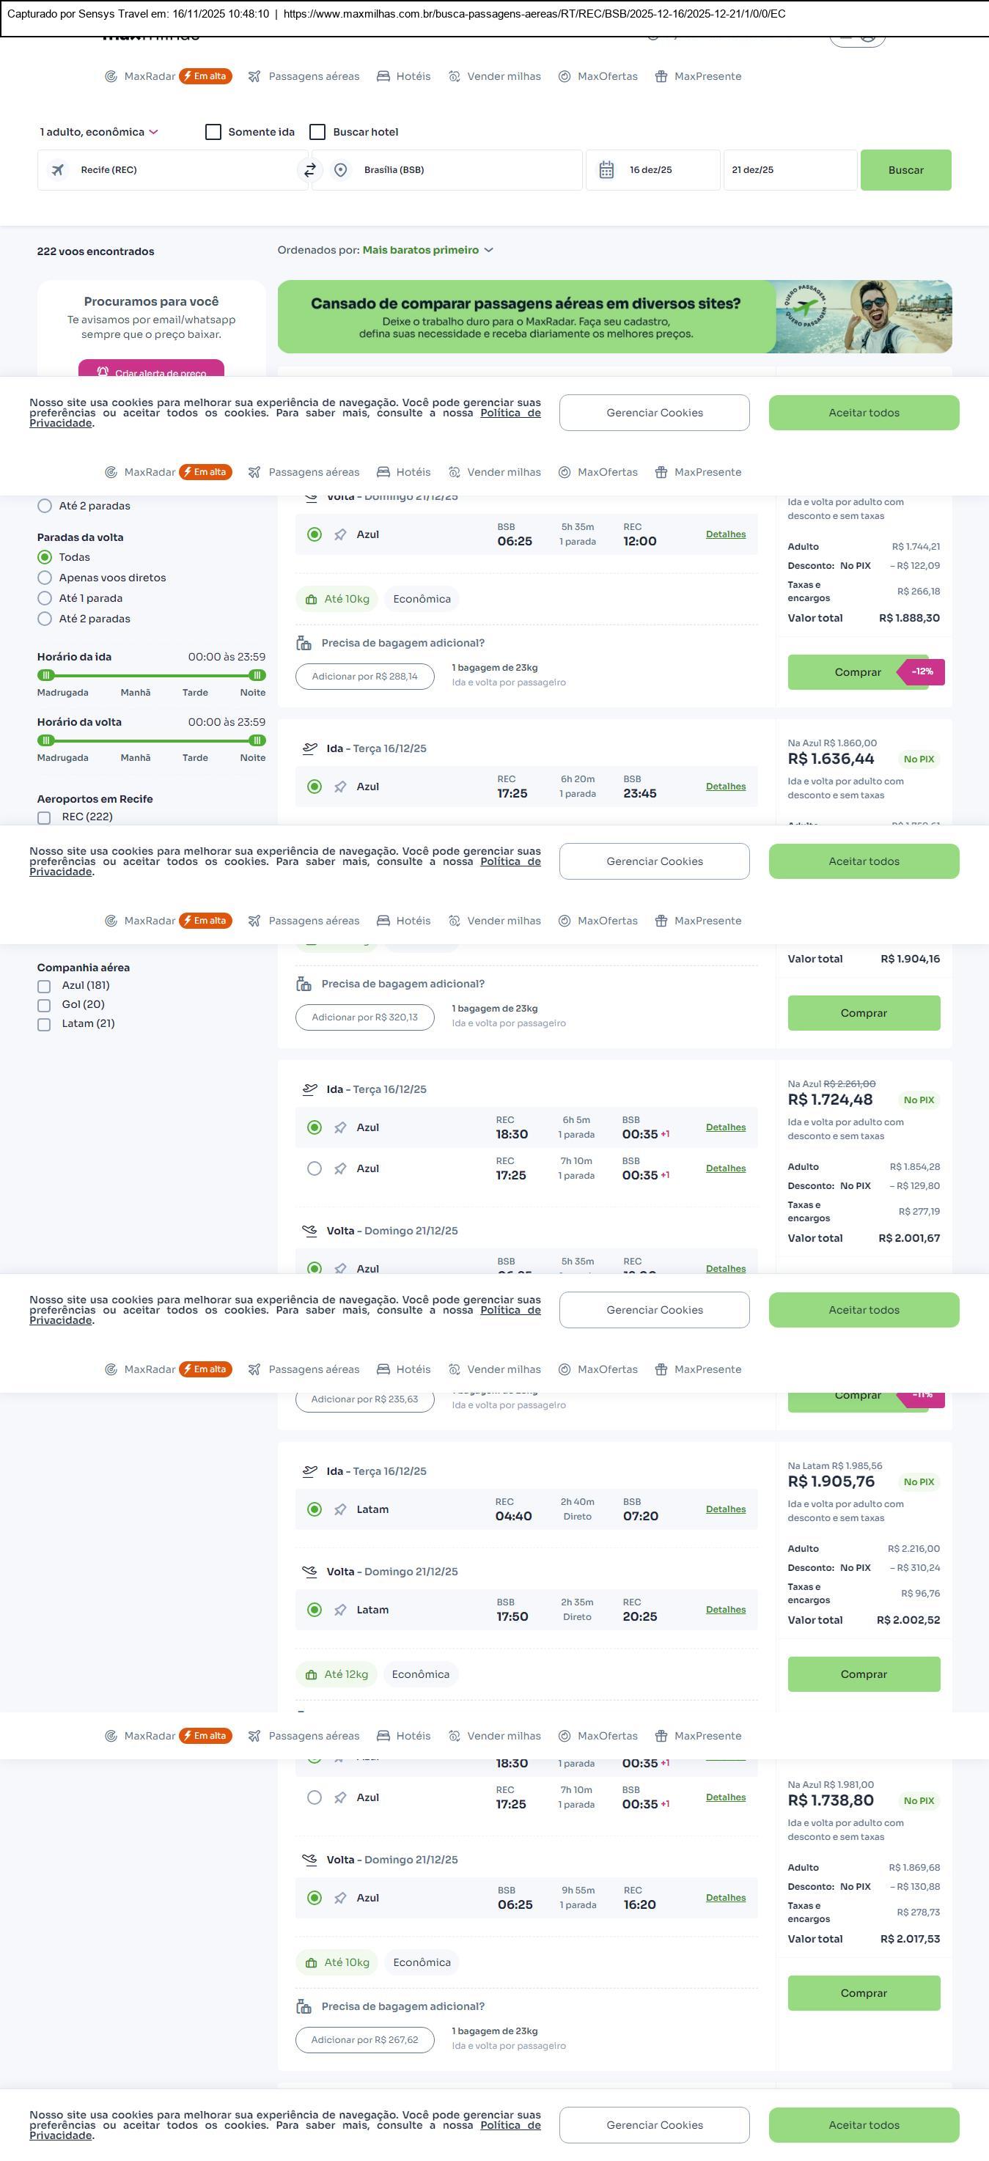Pin the Azul 06:25 to 16:20 return

339,1899
